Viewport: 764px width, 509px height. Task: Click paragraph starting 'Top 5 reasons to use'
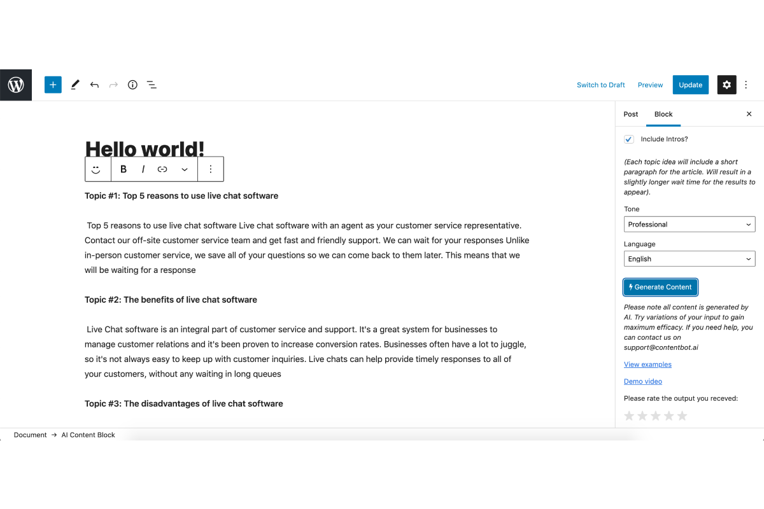tap(307, 248)
